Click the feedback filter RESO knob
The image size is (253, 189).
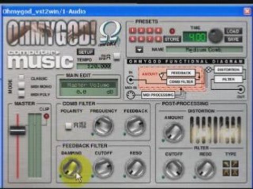click(135, 168)
